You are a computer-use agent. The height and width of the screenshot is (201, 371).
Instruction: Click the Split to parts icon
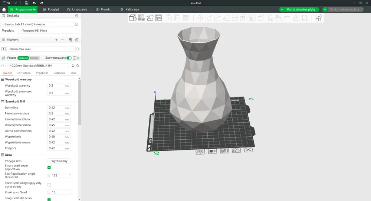click(177, 18)
